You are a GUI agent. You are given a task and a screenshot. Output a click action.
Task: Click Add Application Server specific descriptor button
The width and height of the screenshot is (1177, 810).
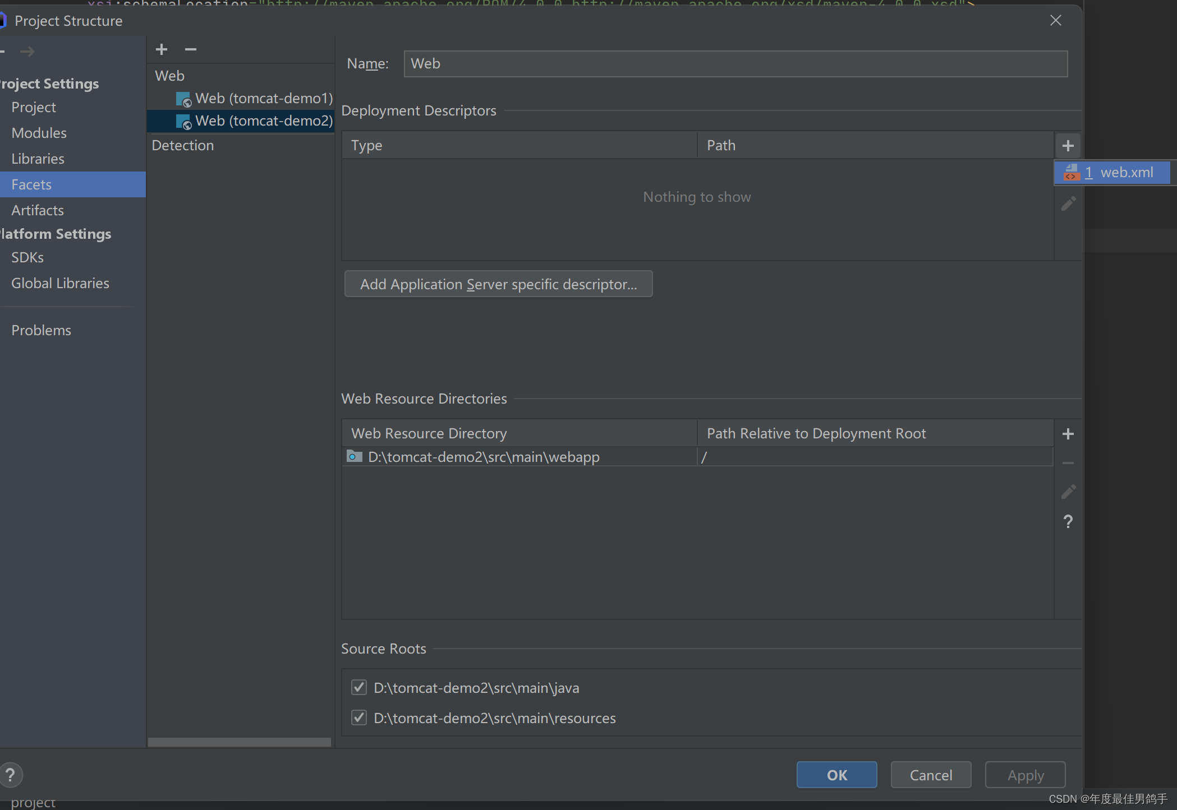(498, 284)
